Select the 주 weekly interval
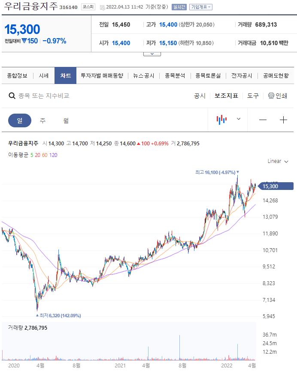 click(x=42, y=120)
